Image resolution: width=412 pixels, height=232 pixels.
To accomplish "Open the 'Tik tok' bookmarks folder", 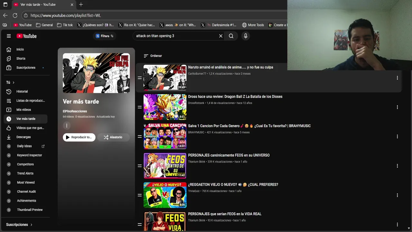I will 65,25.
